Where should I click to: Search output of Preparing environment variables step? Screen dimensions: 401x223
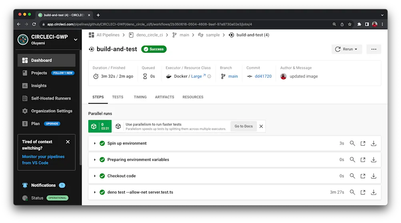pyautogui.click(x=352, y=159)
